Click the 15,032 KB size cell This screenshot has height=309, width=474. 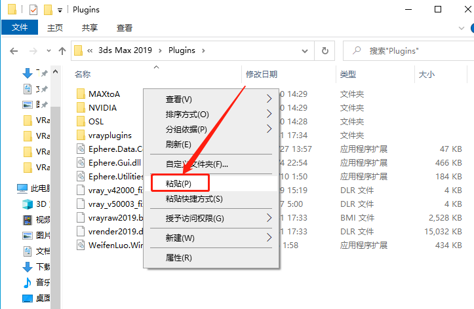click(443, 232)
